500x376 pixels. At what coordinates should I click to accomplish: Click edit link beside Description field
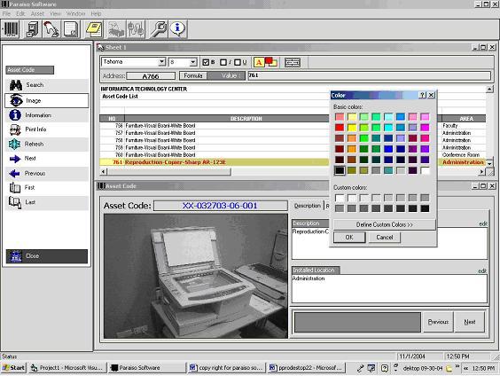click(483, 223)
